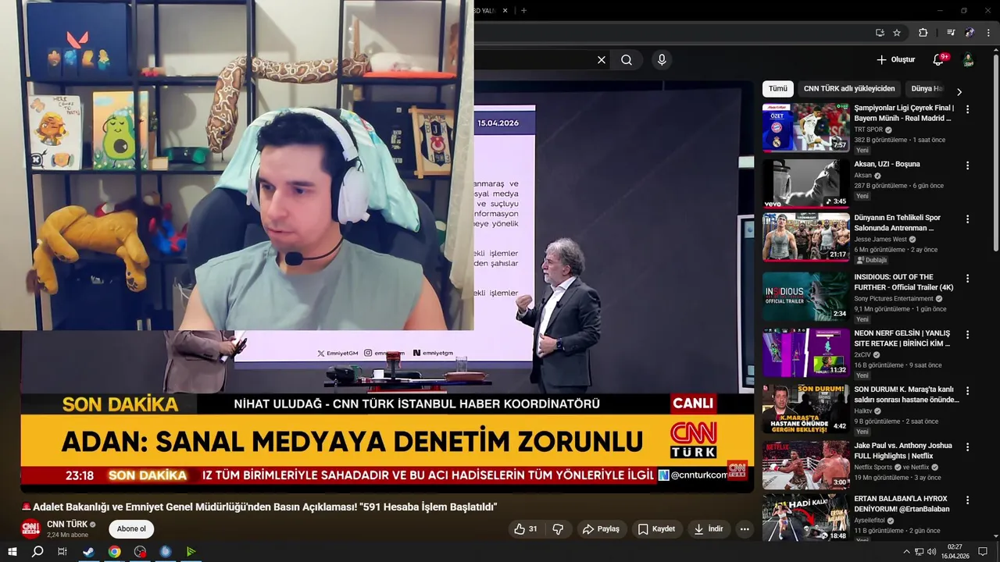
Task: Bookmark this page with the star icon
Action: pyautogui.click(x=897, y=33)
